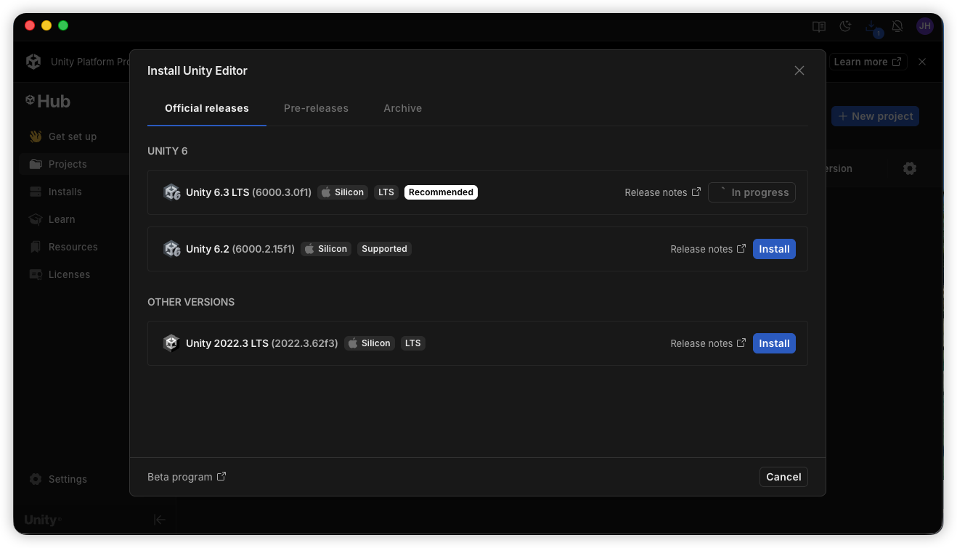Click Learn more in the banner
Screen dimensions: 957x548
pyautogui.click(x=868, y=62)
